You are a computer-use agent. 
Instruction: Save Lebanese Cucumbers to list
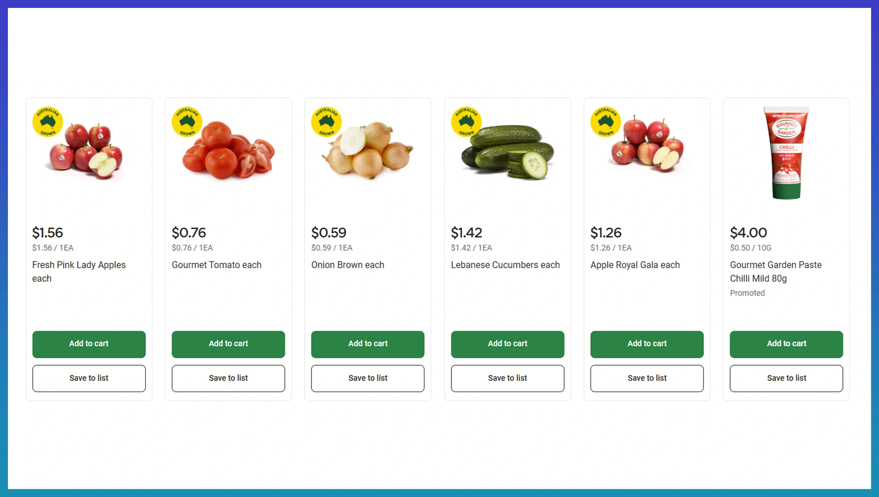point(507,378)
